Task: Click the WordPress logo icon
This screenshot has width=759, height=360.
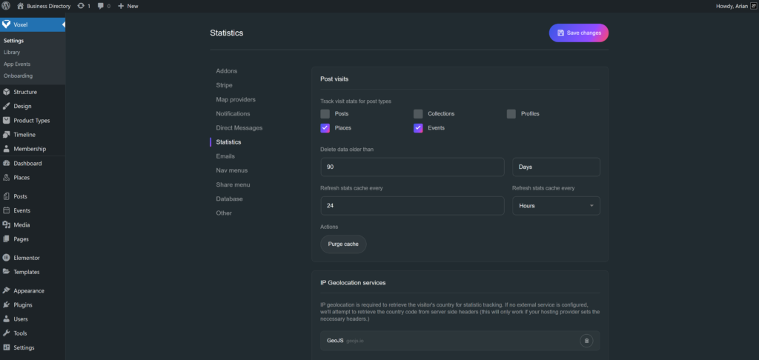Action: (6, 6)
